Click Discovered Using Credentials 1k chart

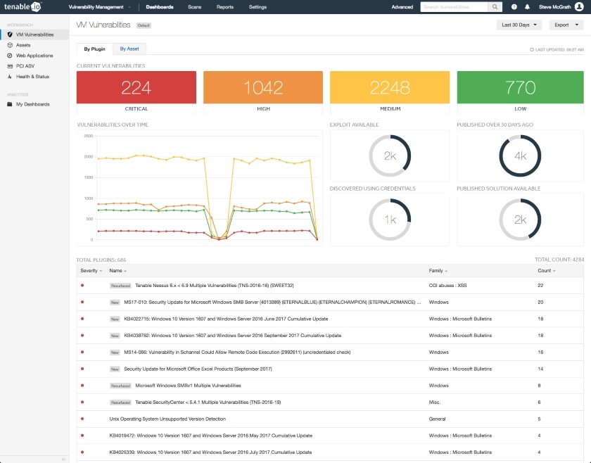click(x=390, y=220)
